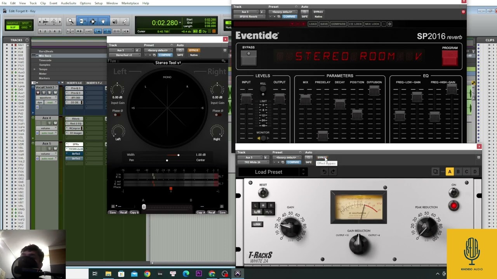497x279 pixels.
Task: Select the Pencil tool
Action: coord(125,22)
